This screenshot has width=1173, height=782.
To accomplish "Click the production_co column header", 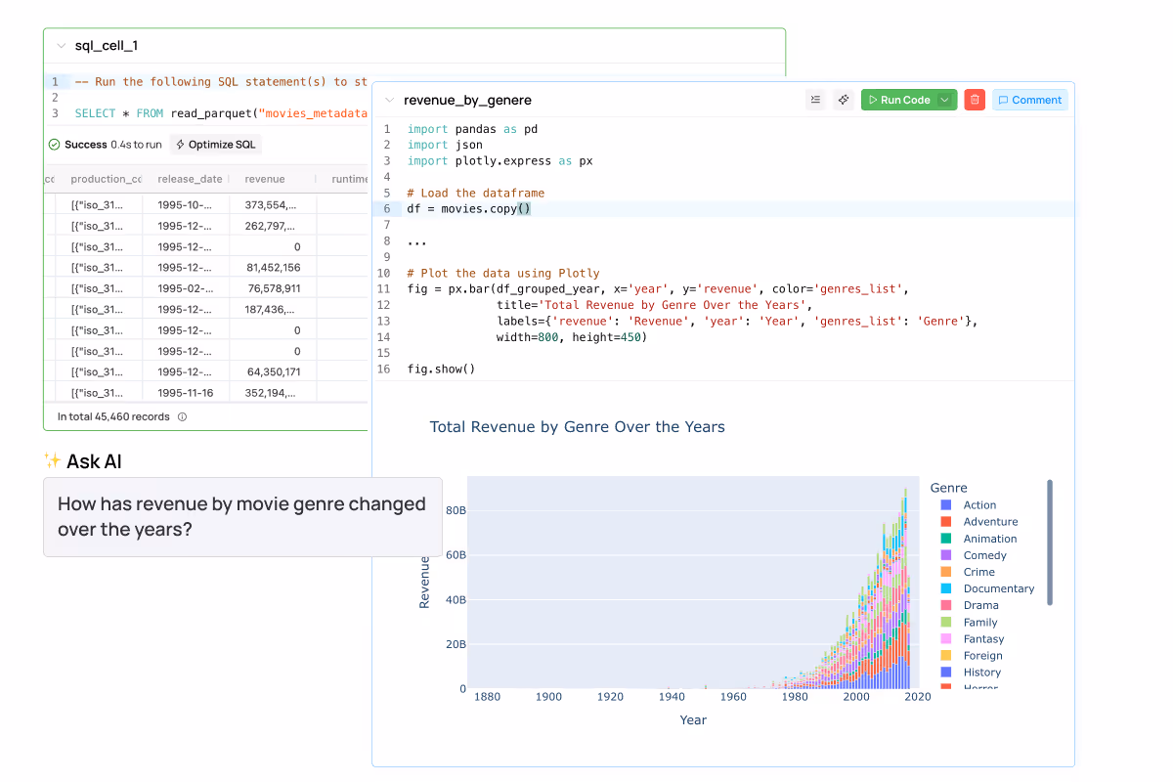I will [x=106, y=179].
